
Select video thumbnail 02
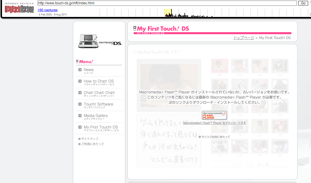click(x=239, y=66)
